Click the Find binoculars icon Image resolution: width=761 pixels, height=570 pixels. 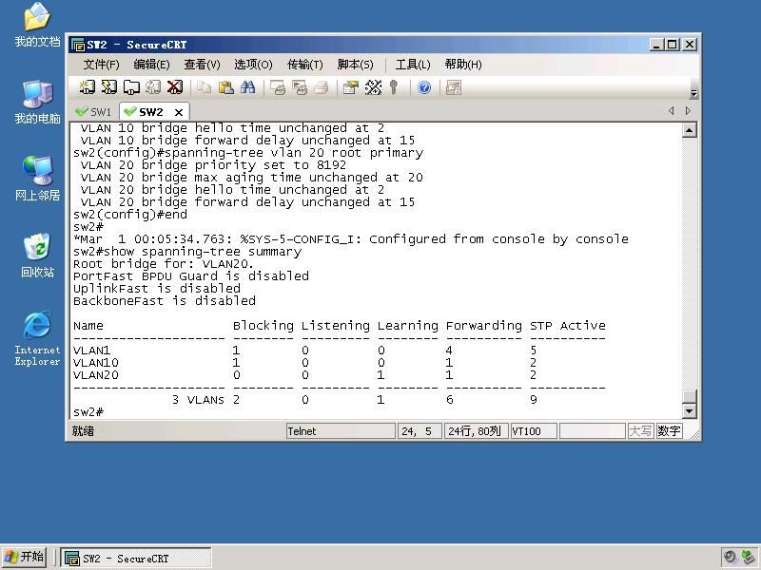(x=248, y=87)
